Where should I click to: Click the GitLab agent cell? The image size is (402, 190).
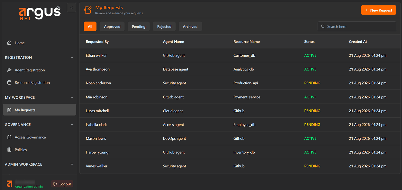click(173, 97)
